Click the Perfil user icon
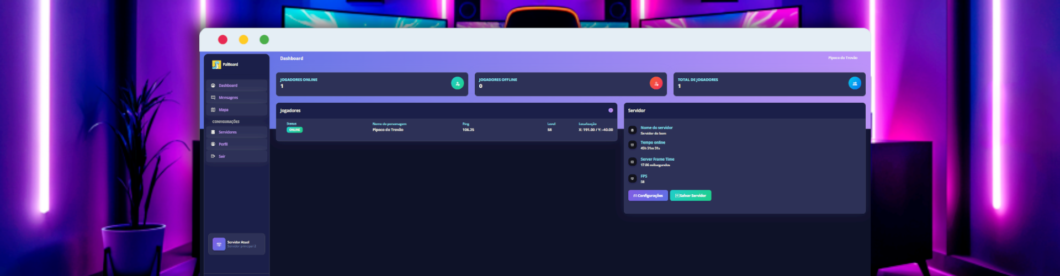 coord(213,144)
